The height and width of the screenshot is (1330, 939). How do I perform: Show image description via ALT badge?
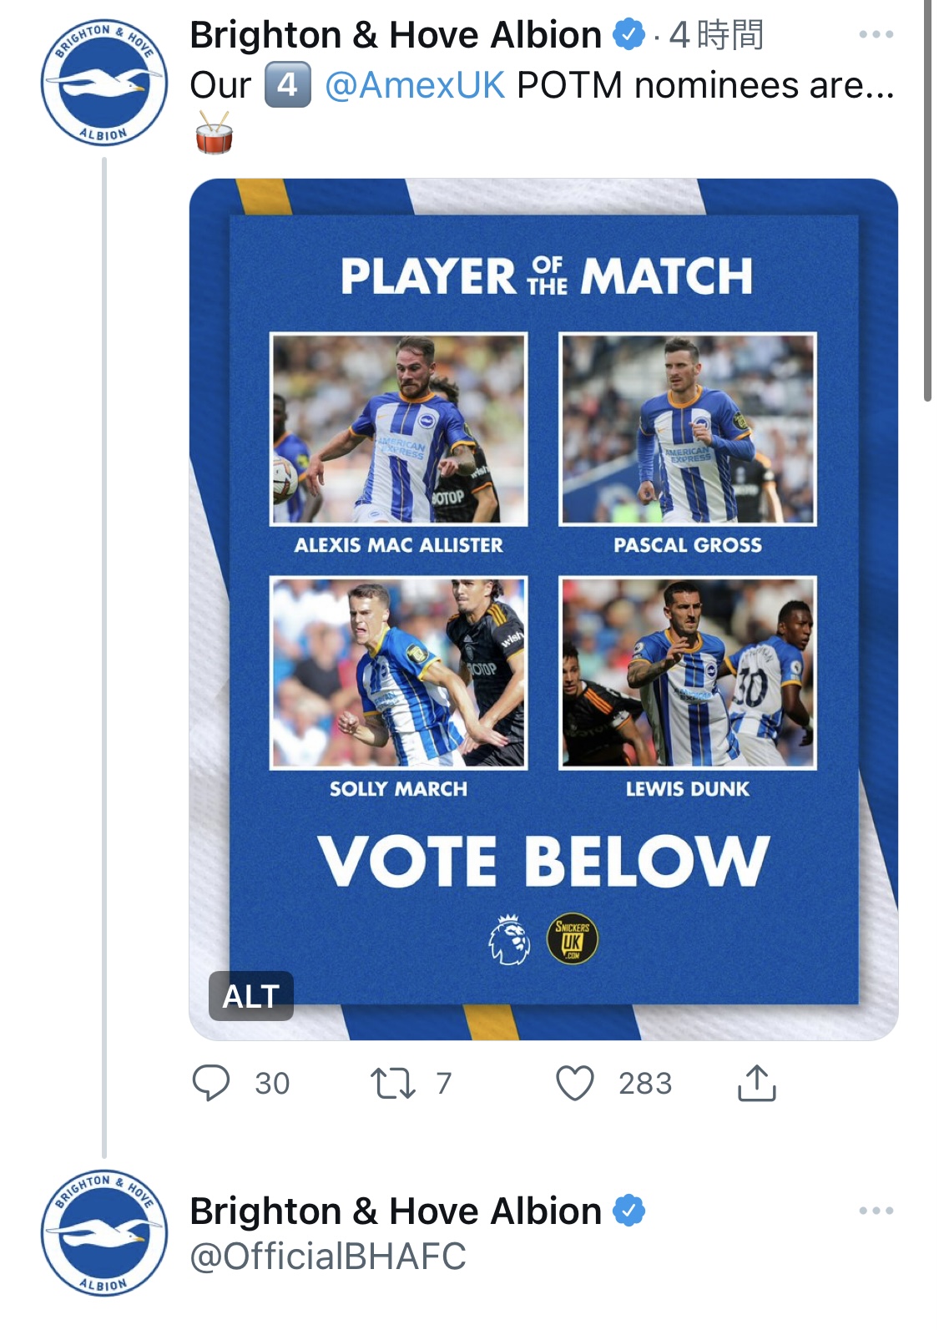coord(250,996)
